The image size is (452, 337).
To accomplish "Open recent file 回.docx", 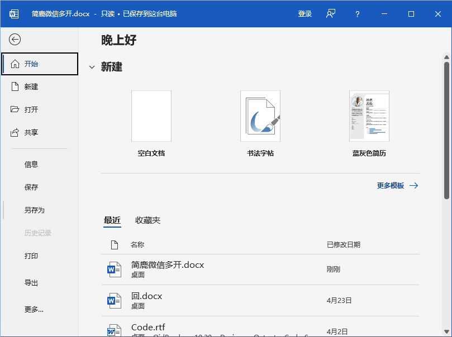I will pyautogui.click(x=260, y=301).
